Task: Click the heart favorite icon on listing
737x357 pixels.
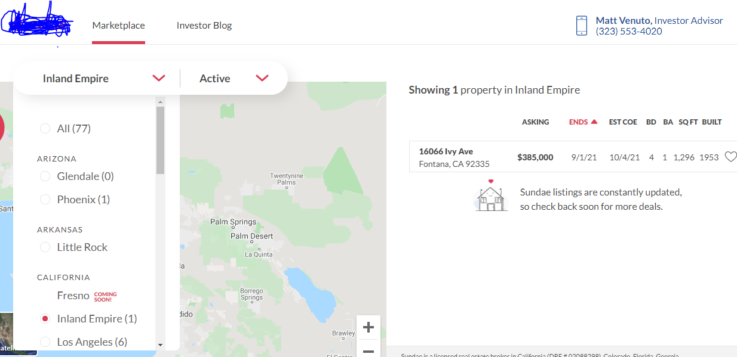Action: click(x=730, y=157)
